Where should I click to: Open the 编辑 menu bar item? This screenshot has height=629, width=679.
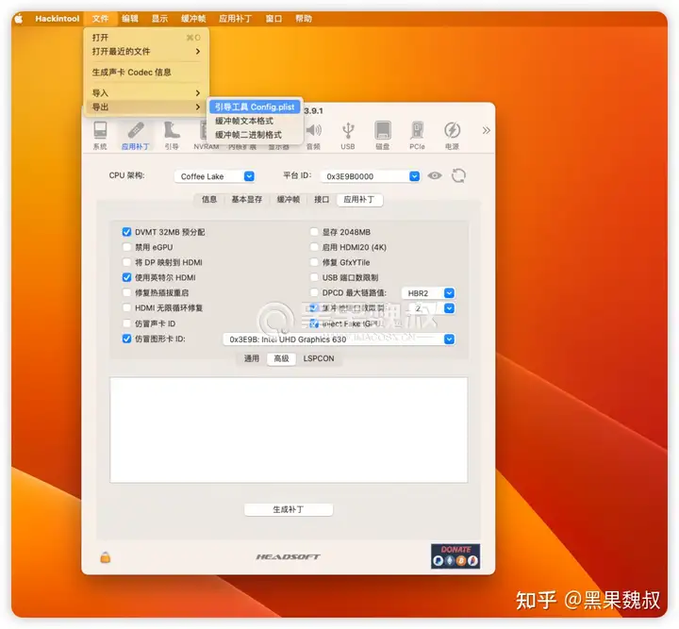(x=130, y=19)
